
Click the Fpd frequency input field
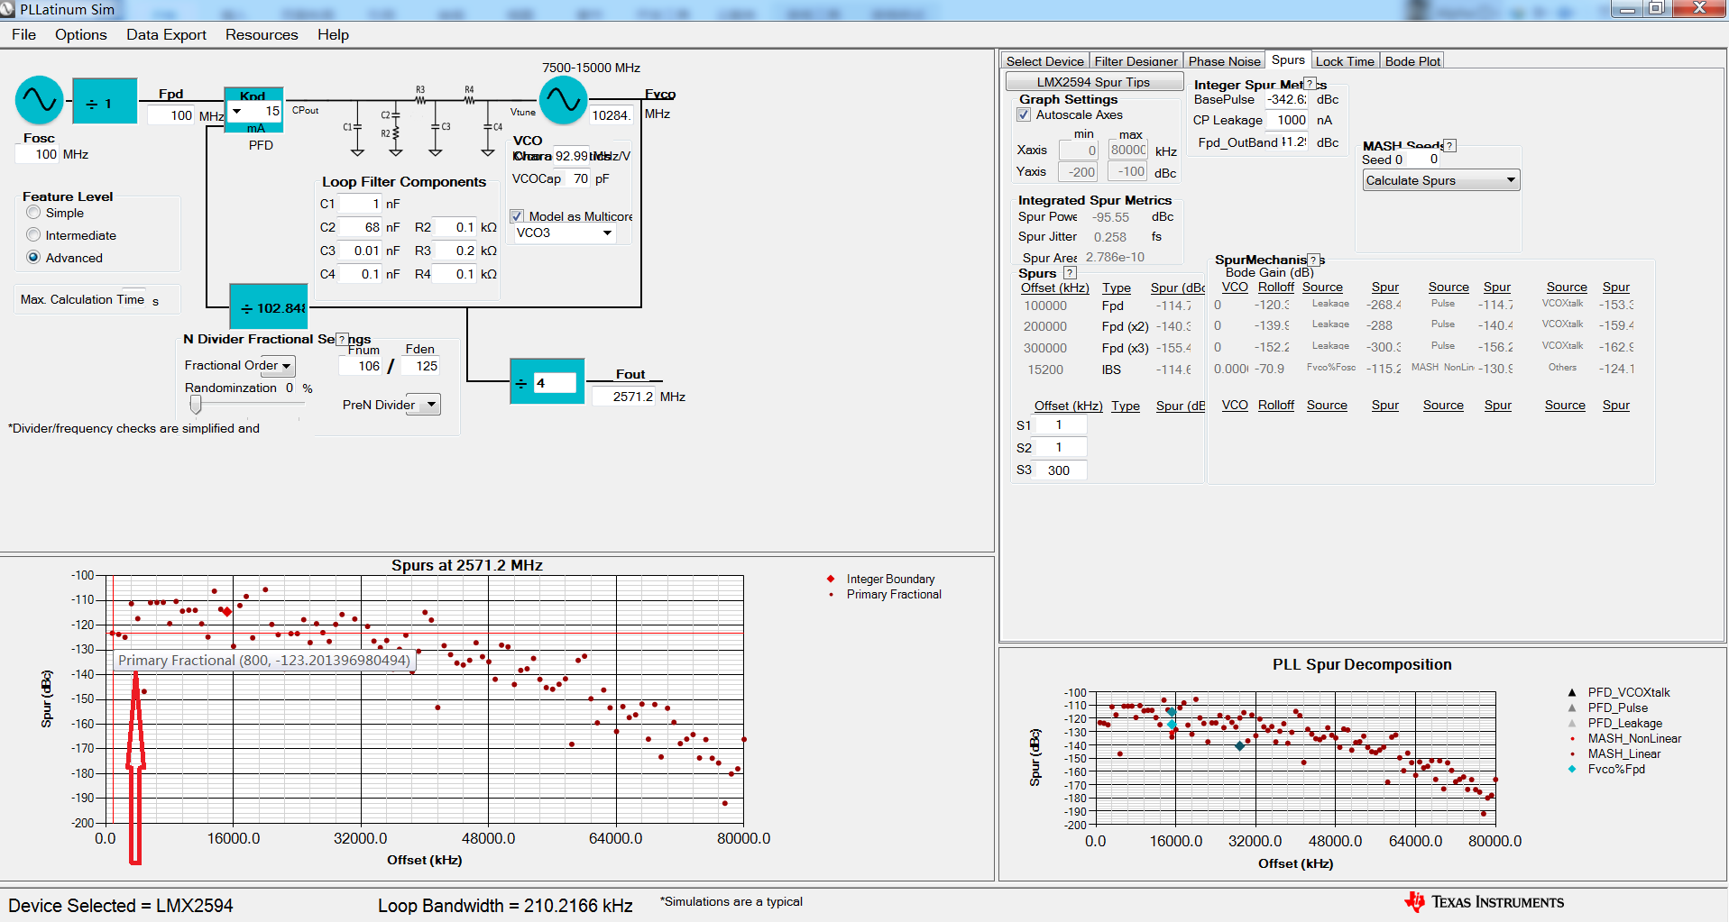[x=171, y=115]
